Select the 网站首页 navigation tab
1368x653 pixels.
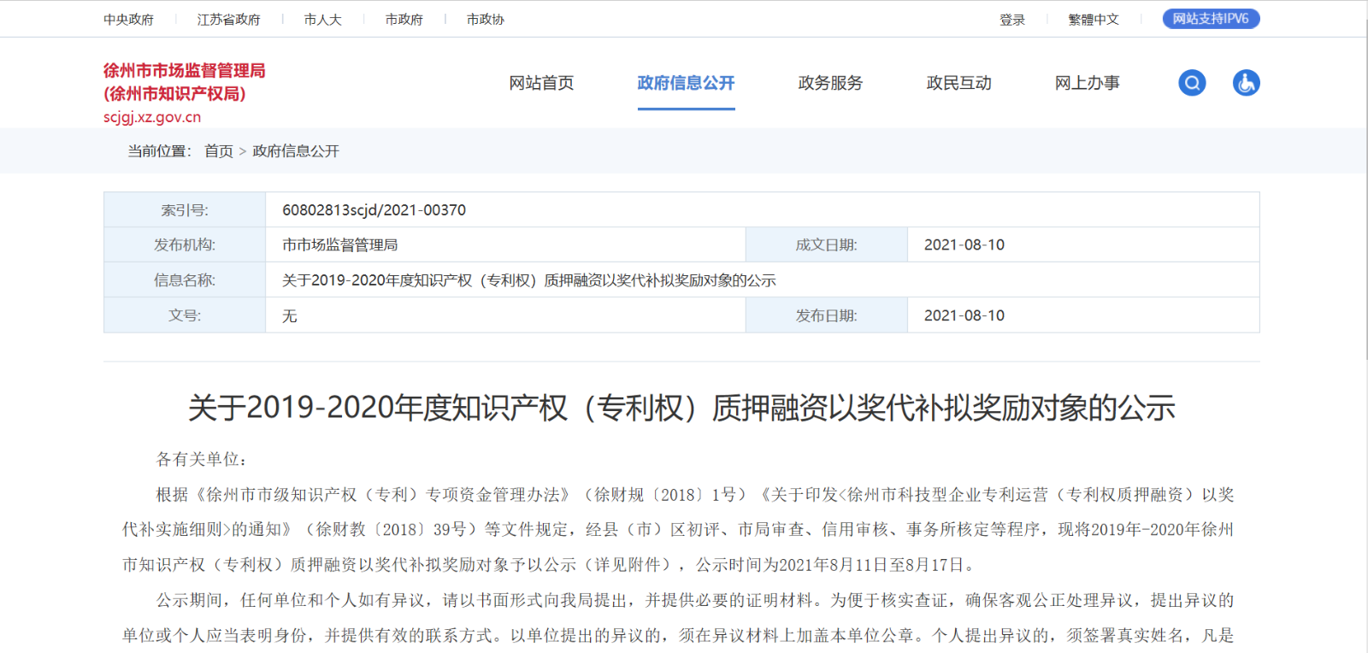(x=541, y=83)
